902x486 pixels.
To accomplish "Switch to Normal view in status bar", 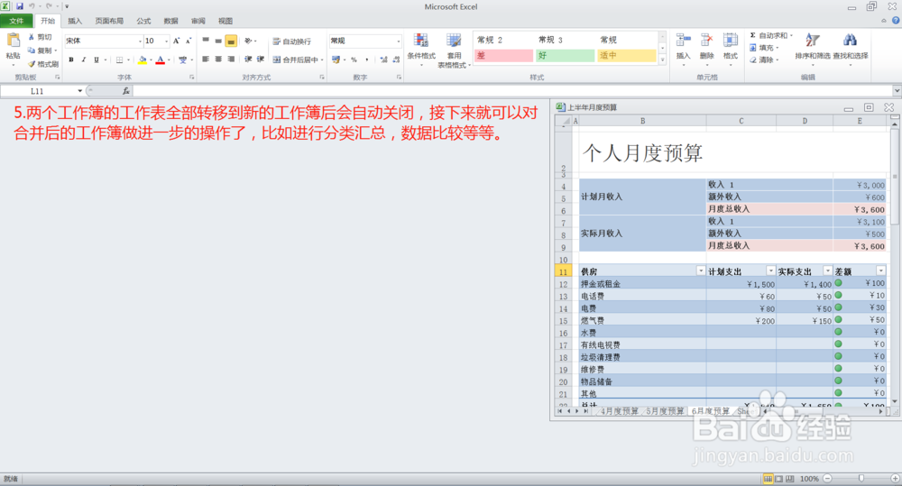I will (768, 479).
